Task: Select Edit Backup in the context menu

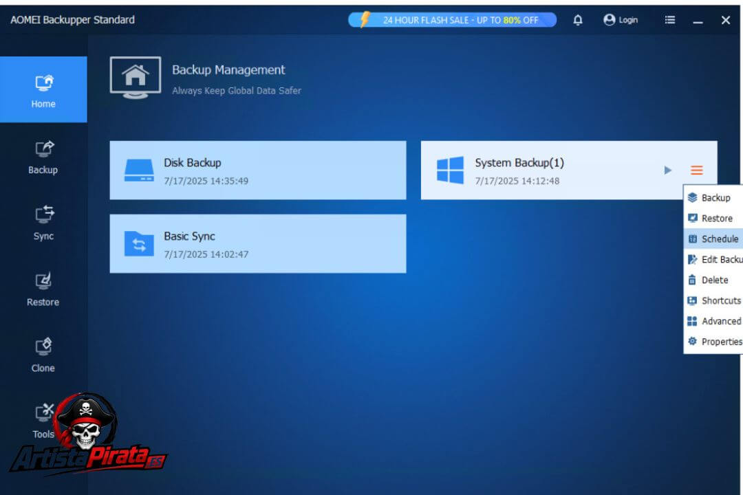Action: click(x=713, y=260)
